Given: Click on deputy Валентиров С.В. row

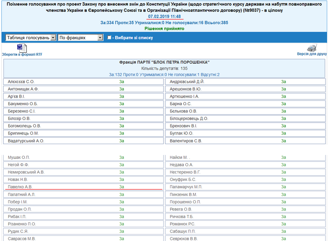Looking at the screenshot, I should (186, 141).
